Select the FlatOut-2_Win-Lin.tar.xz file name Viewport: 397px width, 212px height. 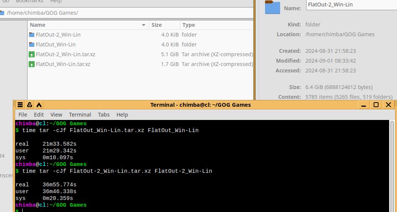(66, 54)
